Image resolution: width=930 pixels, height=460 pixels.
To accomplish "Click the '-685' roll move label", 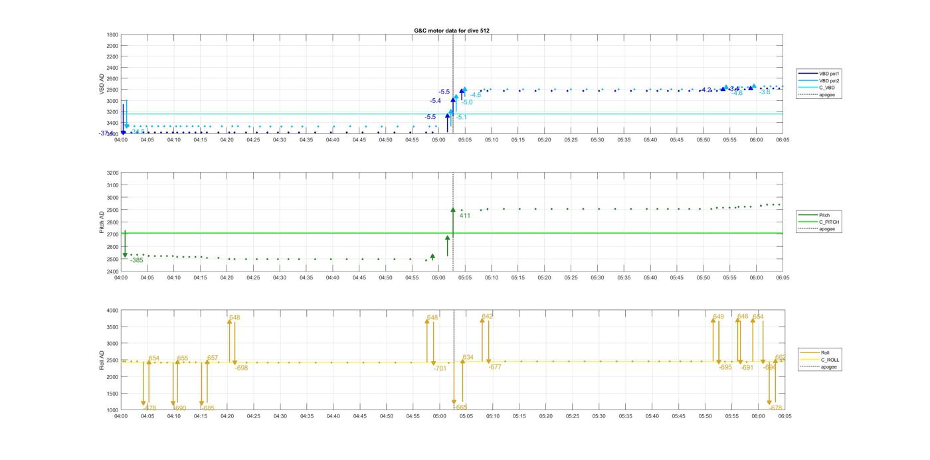I will [209, 409].
